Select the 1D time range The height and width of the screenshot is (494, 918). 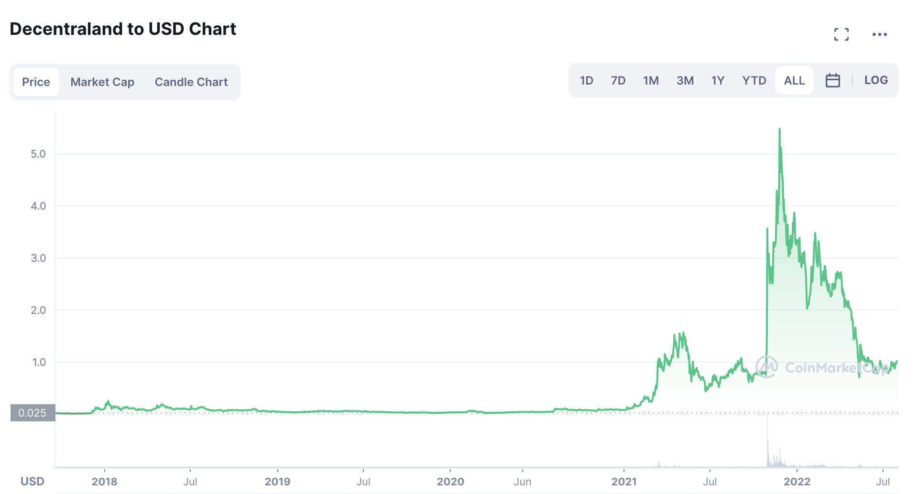(586, 80)
